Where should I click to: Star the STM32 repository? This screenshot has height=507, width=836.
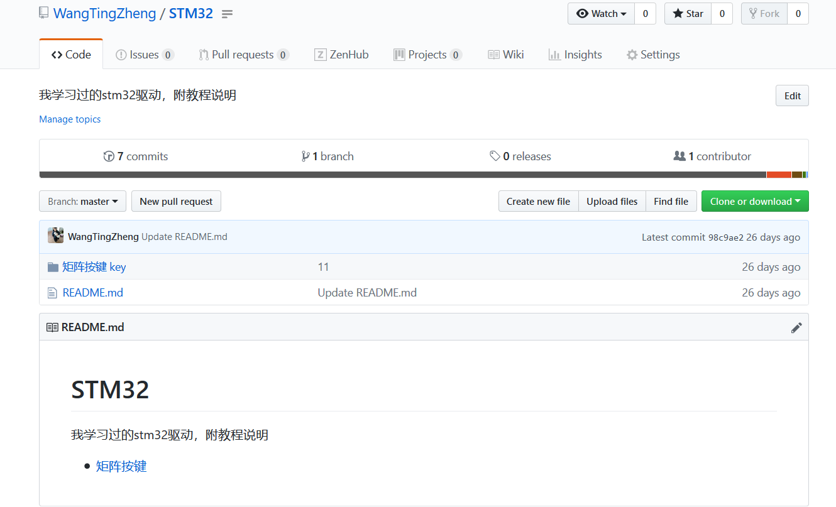click(x=688, y=14)
